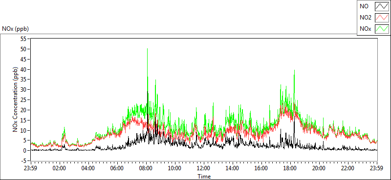Click the 22:00 x-axis time label
This screenshot has width=391, height=180.
348,168
